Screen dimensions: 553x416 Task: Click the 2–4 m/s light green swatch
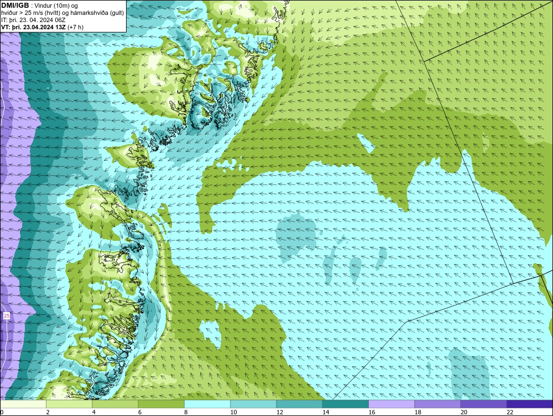coord(69,404)
